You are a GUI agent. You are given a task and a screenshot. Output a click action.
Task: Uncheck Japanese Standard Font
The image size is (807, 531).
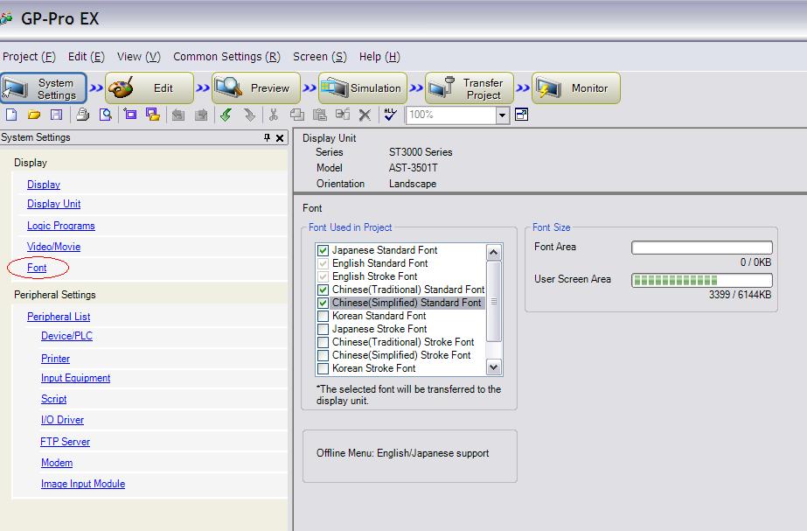[x=323, y=250]
